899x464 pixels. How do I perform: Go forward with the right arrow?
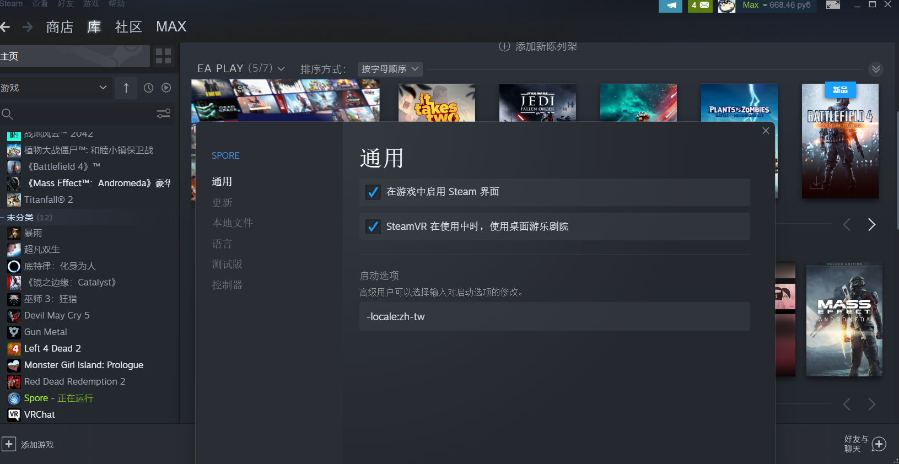(28, 27)
